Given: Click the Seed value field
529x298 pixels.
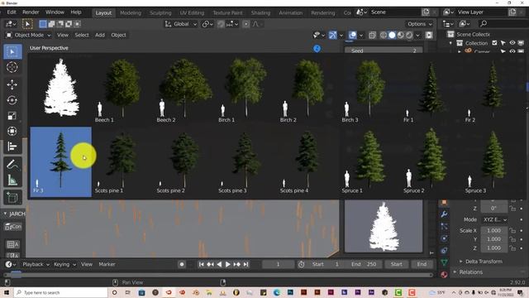Looking at the screenshot, I should pyautogui.click(x=384, y=50).
